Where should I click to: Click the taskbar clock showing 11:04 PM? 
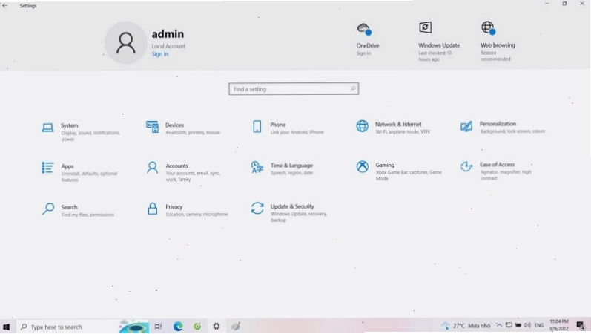[558, 325]
